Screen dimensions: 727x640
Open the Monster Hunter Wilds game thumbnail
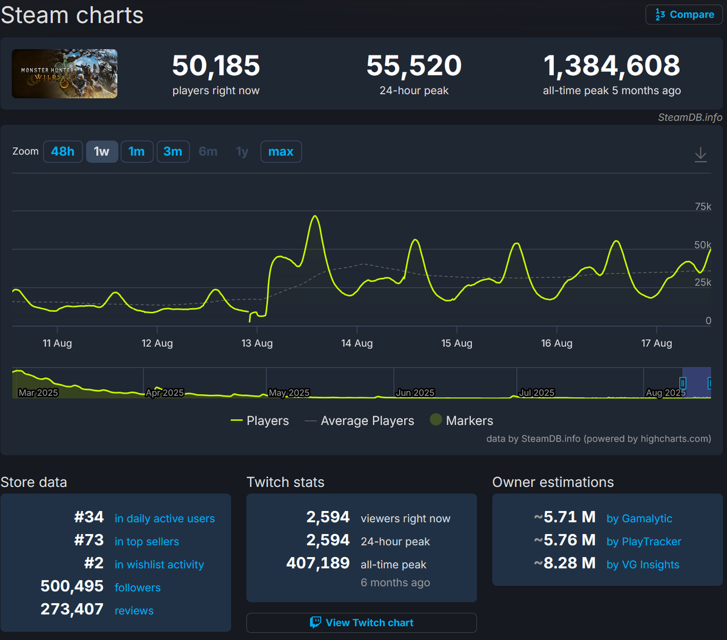click(65, 74)
